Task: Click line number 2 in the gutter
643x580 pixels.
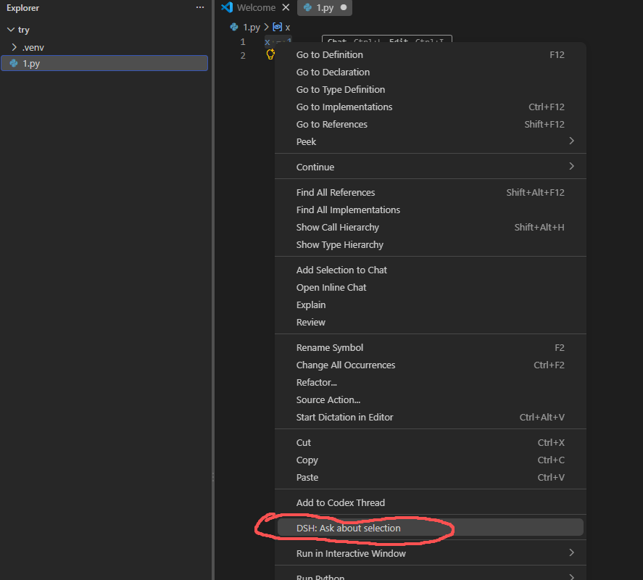Action: click(x=243, y=55)
